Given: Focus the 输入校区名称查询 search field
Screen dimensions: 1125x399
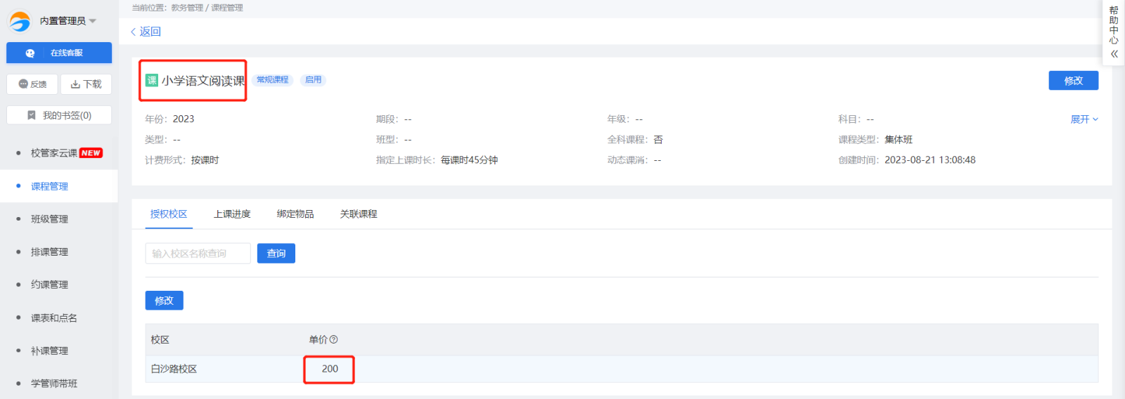Looking at the screenshot, I should [x=198, y=254].
